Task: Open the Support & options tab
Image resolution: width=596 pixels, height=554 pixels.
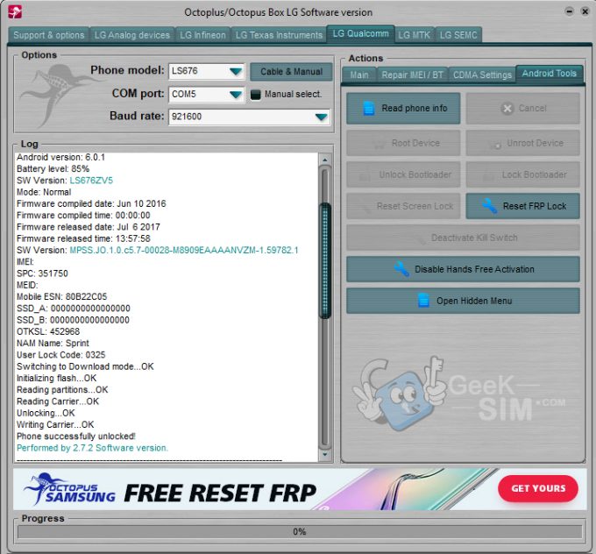Action: (50, 35)
